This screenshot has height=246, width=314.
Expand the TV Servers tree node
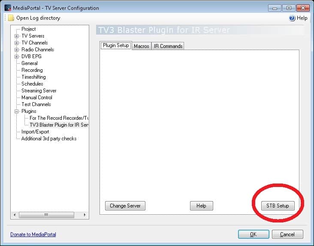[17, 36]
